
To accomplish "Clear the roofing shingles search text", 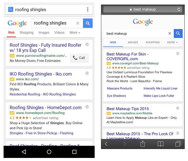I will (78, 23).
